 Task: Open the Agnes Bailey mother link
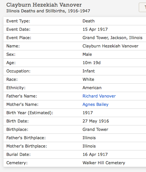point(96,104)
